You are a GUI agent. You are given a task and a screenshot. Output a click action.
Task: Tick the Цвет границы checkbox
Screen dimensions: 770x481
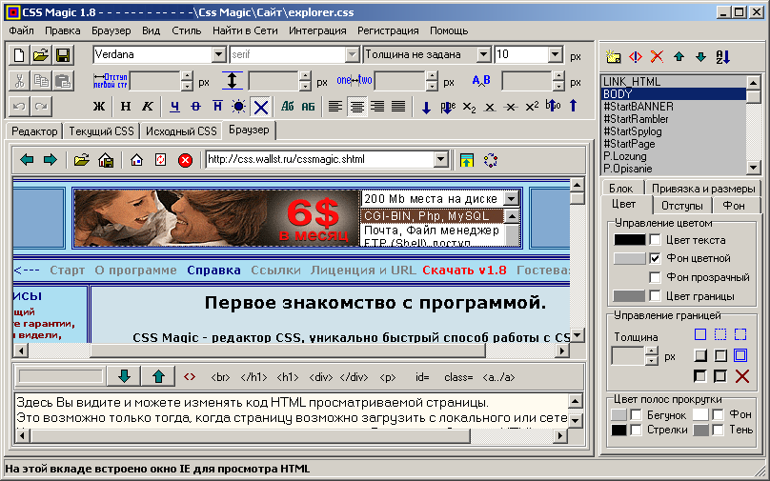click(655, 296)
